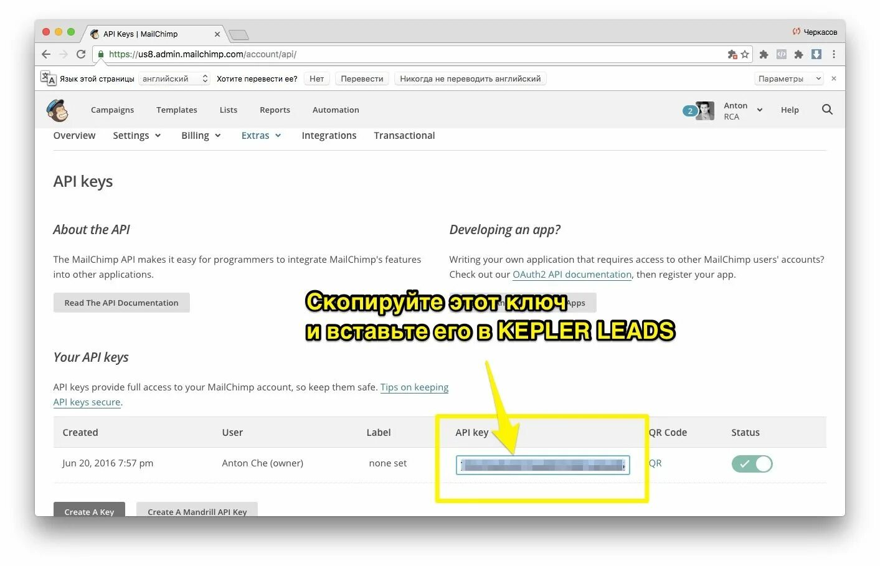Click the Jun 20, 2016 7:57 pm cell

tap(108, 463)
